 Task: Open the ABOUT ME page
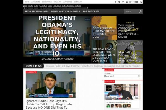coord(36,2)
